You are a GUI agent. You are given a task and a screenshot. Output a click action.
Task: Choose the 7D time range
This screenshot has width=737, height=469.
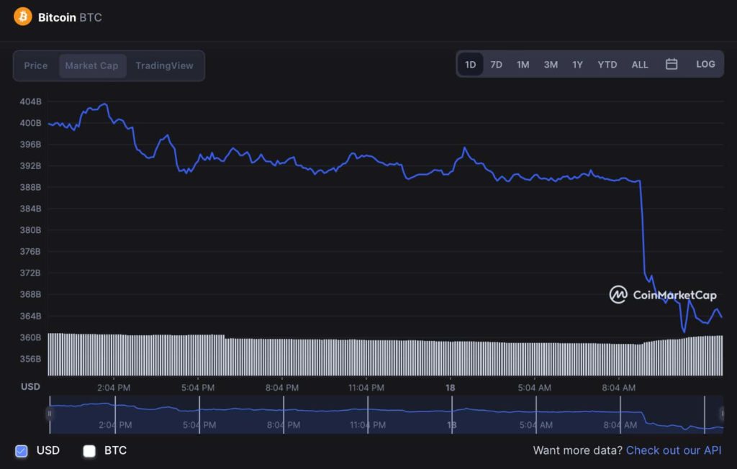click(x=497, y=65)
